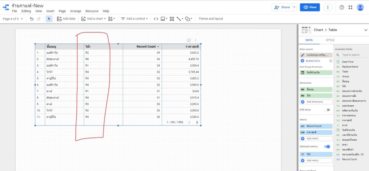369x171 pixels.
Task: Toggle the Drill down switch
Action: click(327, 110)
